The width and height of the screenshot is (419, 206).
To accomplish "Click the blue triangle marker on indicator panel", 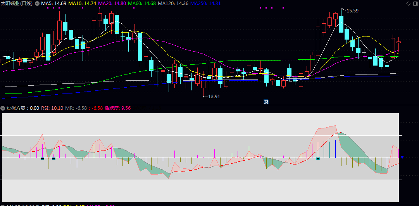I will click(402, 157).
